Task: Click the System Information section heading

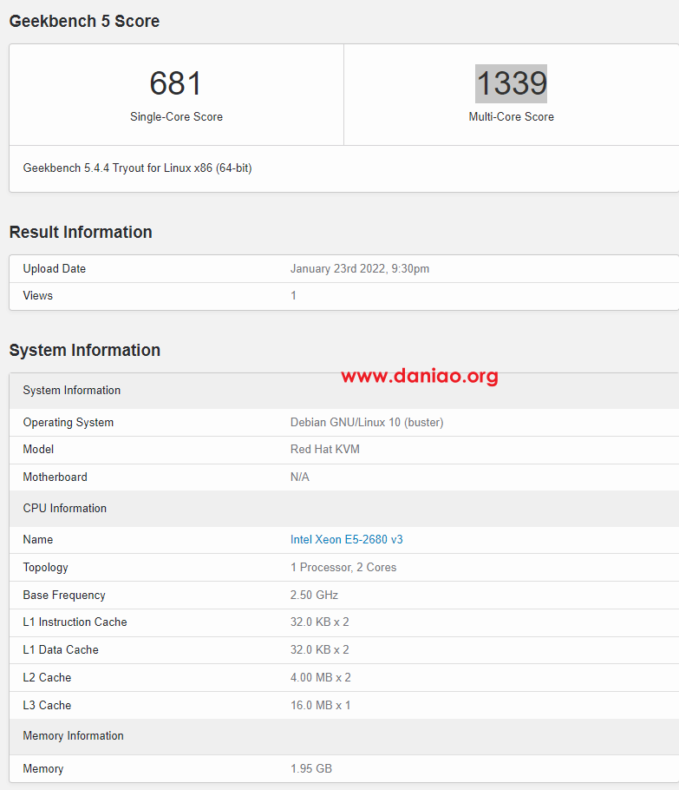Action: point(85,350)
